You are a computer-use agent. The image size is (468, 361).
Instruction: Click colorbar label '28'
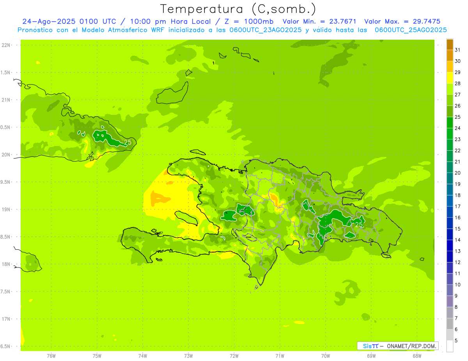(458, 83)
